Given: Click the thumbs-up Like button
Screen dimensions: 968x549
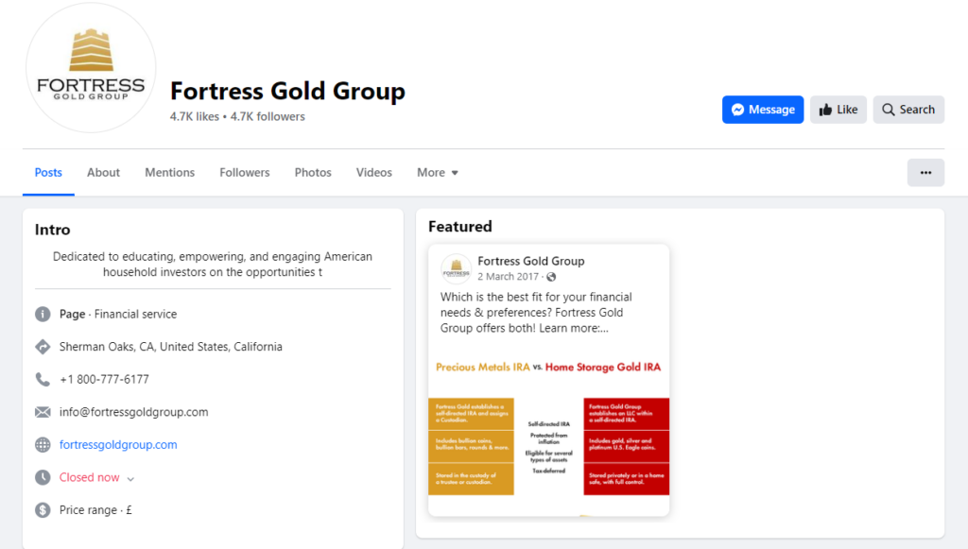Looking at the screenshot, I should pyautogui.click(x=838, y=110).
